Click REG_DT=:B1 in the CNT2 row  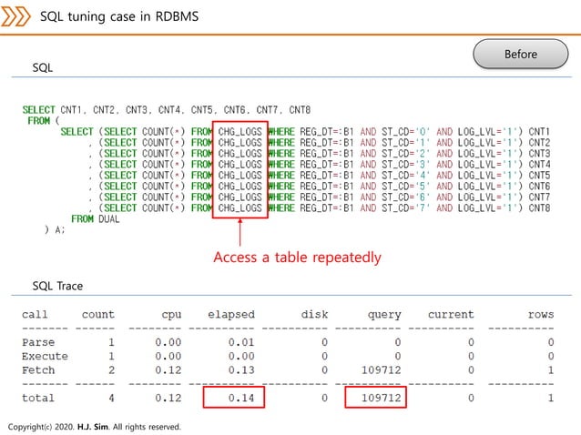pyautogui.click(x=326, y=143)
